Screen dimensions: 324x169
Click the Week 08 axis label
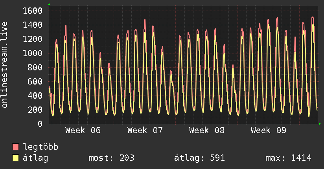(206, 130)
